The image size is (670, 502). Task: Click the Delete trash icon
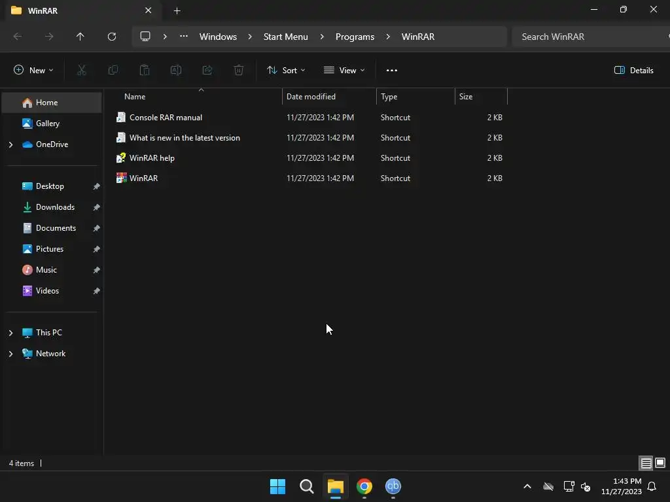(x=239, y=70)
